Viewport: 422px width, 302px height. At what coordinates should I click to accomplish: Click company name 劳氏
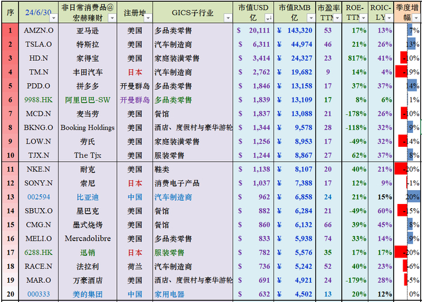[88, 141]
